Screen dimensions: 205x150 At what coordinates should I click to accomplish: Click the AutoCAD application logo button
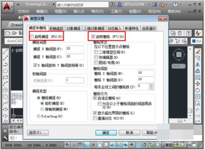click(8, 7)
